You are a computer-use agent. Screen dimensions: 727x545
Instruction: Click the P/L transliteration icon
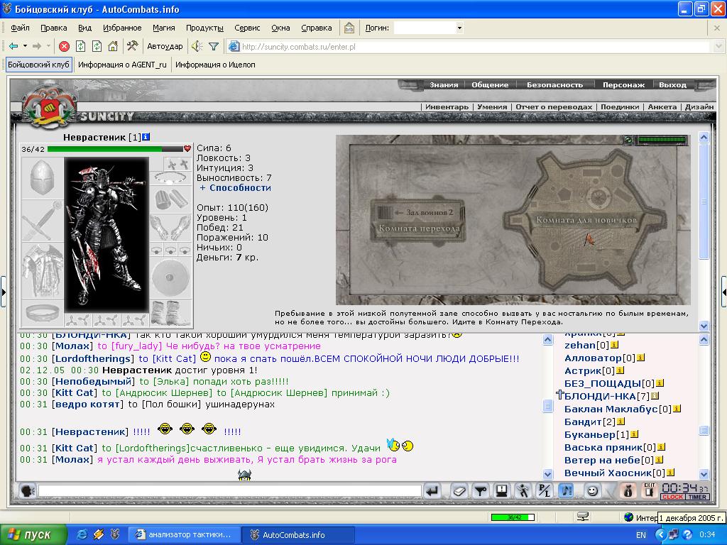[x=545, y=491]
